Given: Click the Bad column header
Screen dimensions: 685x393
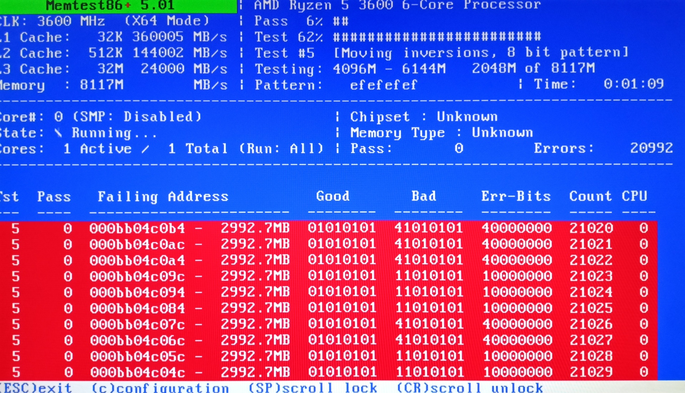Looking at the screenshot, I should 424,196.
